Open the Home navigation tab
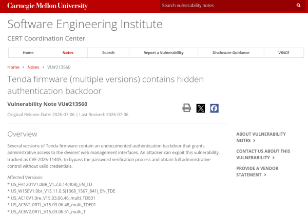This screenshot has width=308, height=217. 28,53
